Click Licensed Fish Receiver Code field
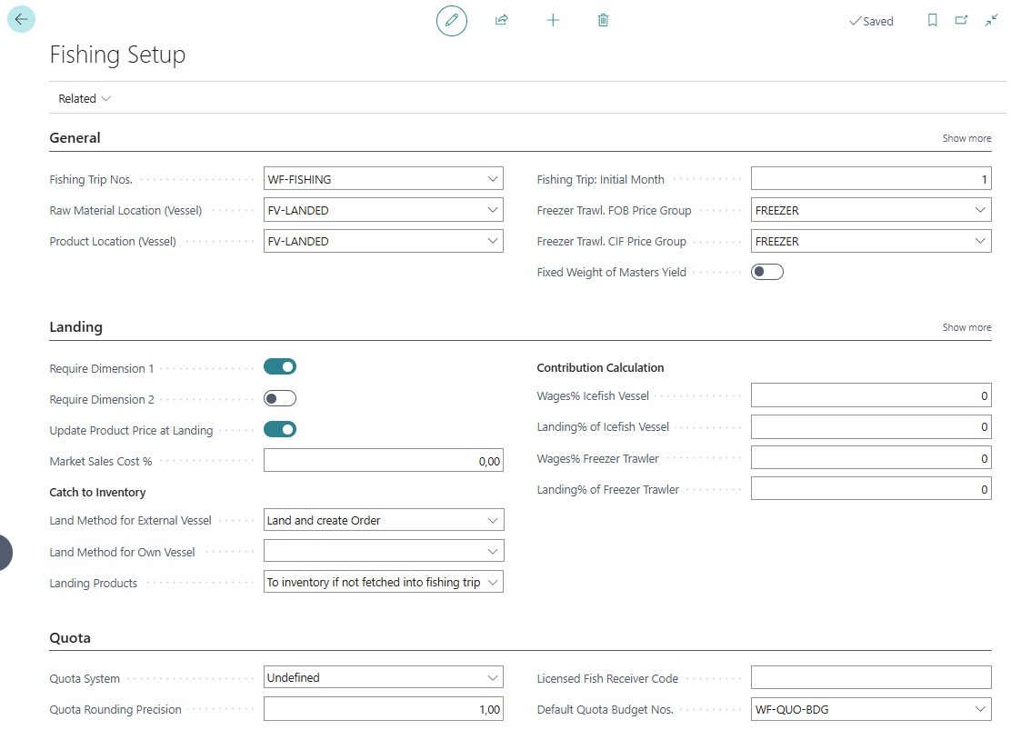 click(x=871, y=677)
